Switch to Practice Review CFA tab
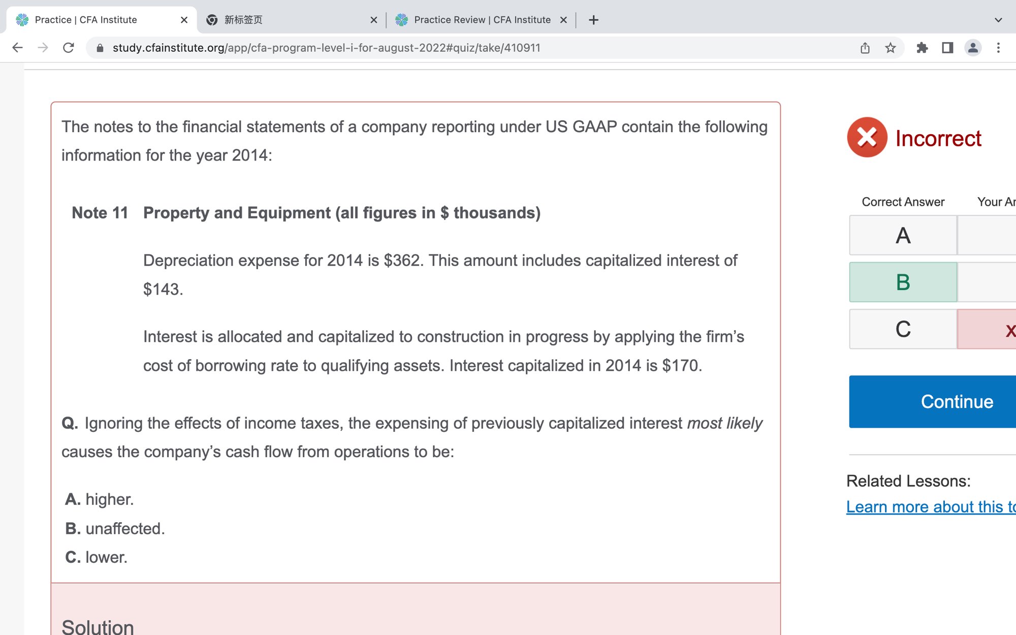1016x635 pixels. click(482, 20)
